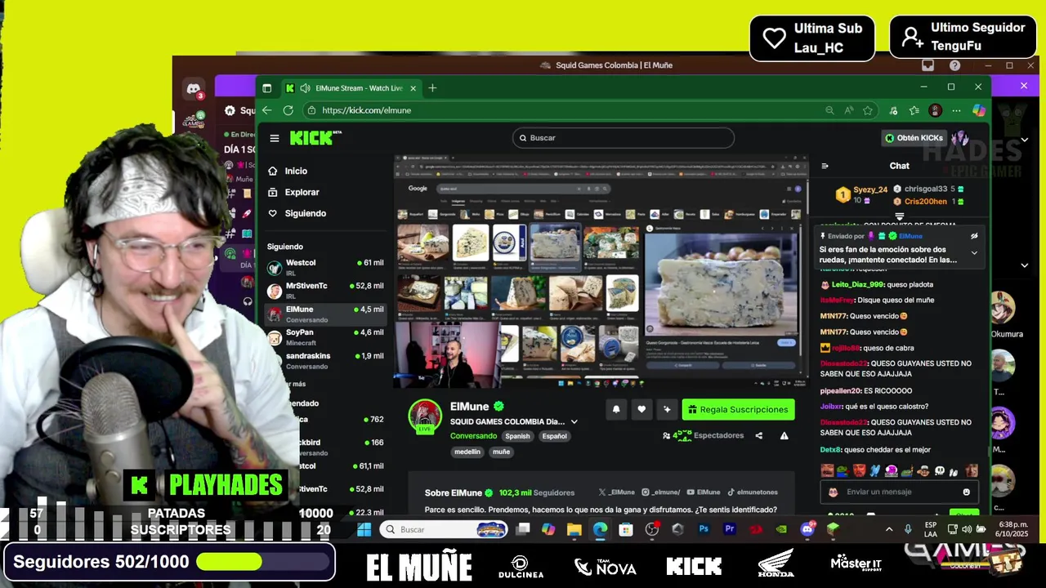Add page to favorites star icon
This screenshot has height=588, width=1046.
pos(868,110)
